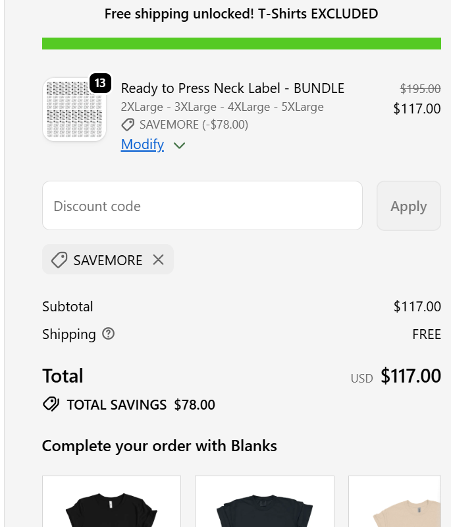Click the green free shipping progress bar
Image resolution: width=451 pixels, height=527 pixels.
point(241,44)
